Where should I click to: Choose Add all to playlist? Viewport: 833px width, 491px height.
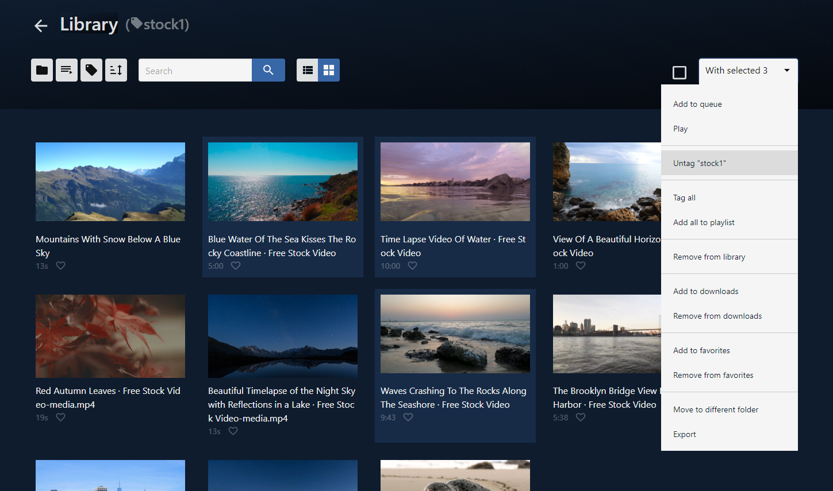coord(730,222)
